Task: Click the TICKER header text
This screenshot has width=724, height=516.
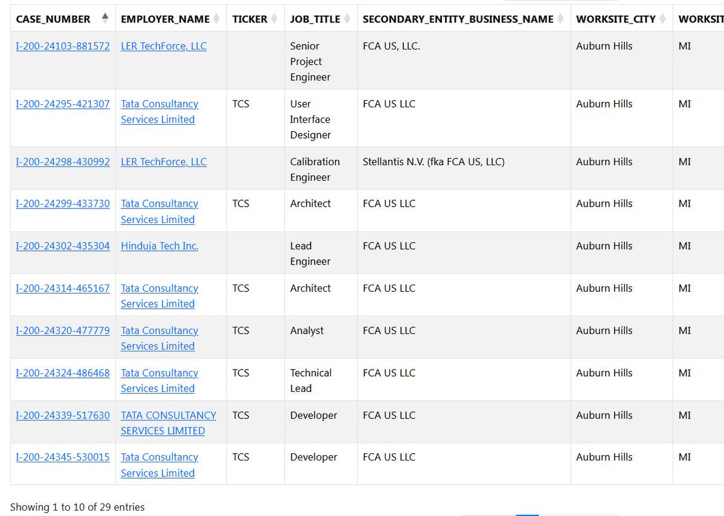Action: pyautogui.click(x=250, y=19)
